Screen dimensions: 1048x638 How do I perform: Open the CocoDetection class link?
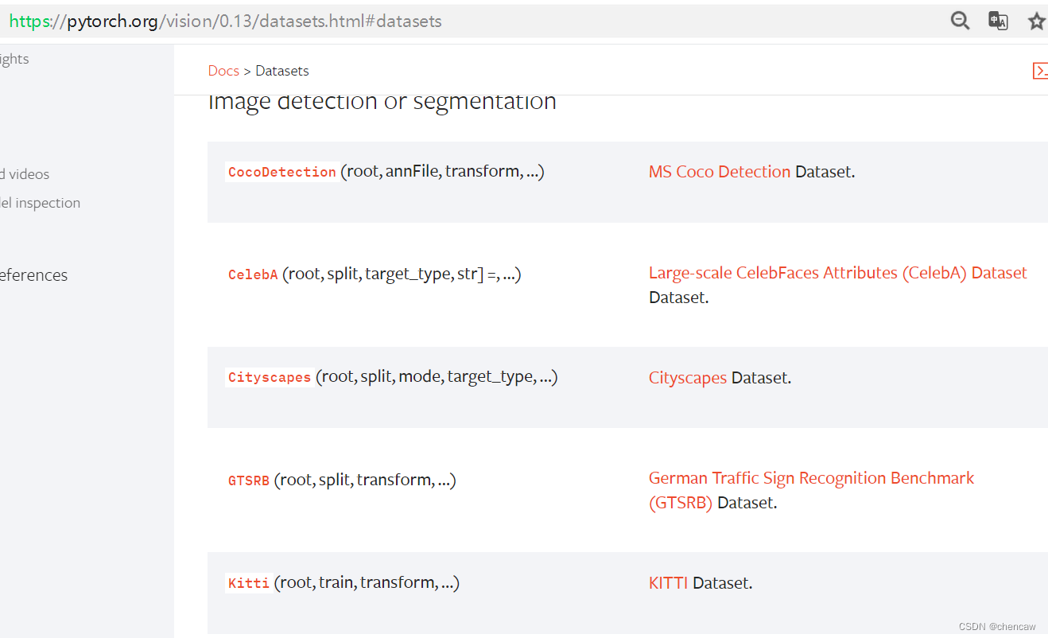click(281, 172)
